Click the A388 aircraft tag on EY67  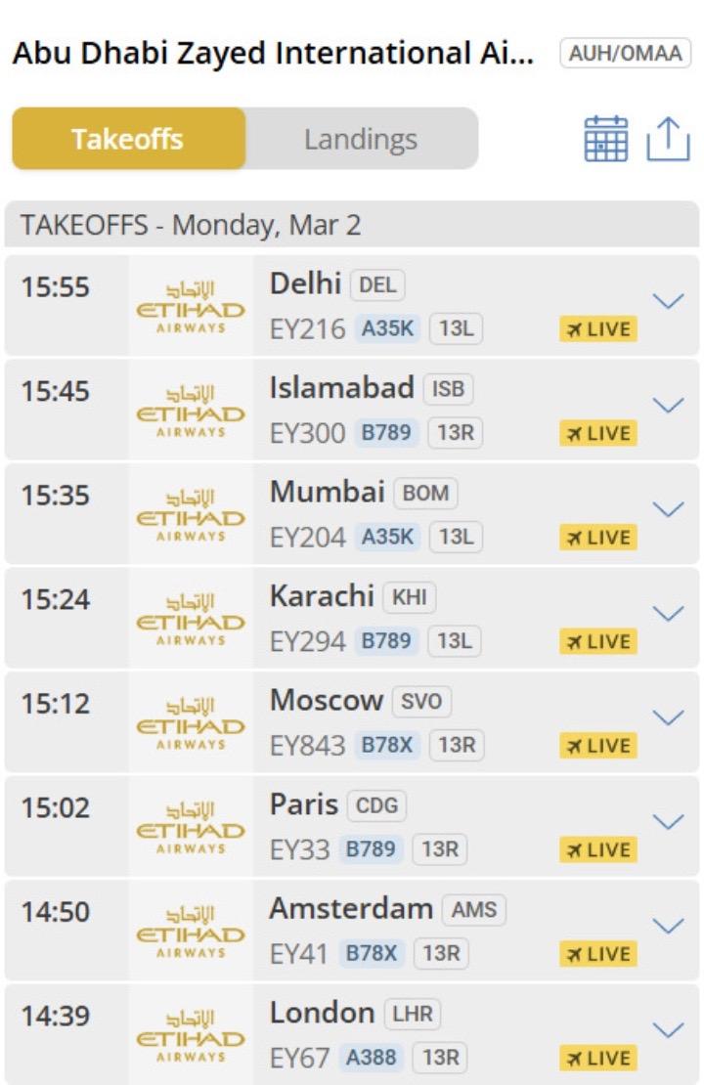coord(370,1058)
